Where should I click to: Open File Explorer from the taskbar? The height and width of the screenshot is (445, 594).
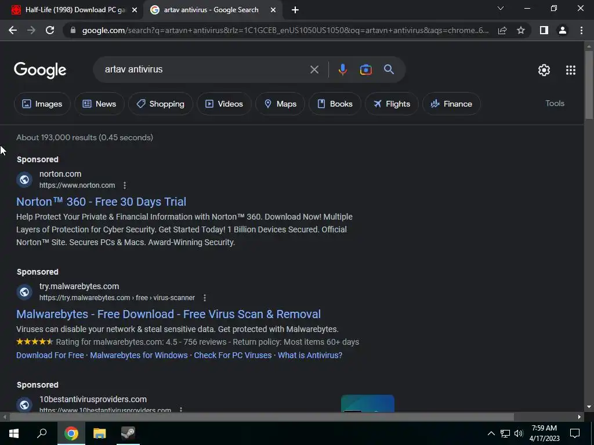100,433
